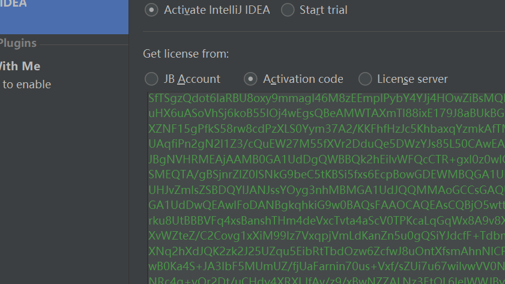Click the Plugins section header

[x=18, y=43]
